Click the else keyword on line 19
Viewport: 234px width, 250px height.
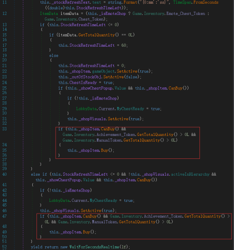click(54, 56)
